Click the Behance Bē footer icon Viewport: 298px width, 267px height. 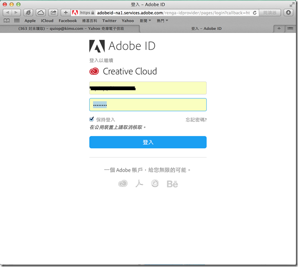172,184
